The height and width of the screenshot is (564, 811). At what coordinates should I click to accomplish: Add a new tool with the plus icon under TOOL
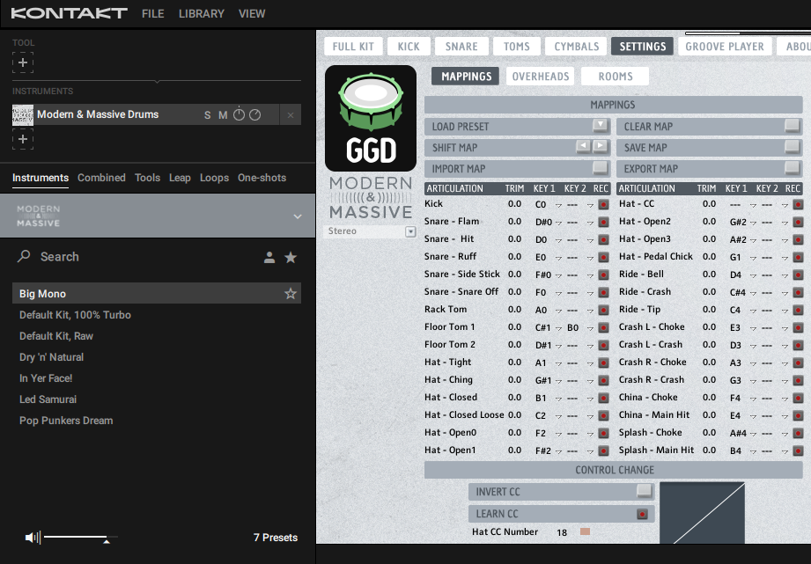(x=23, y=62)
